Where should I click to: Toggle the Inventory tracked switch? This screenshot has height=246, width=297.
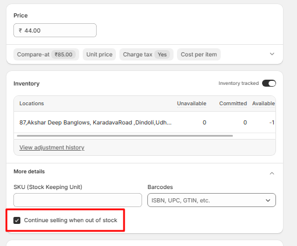pos(269,83)
